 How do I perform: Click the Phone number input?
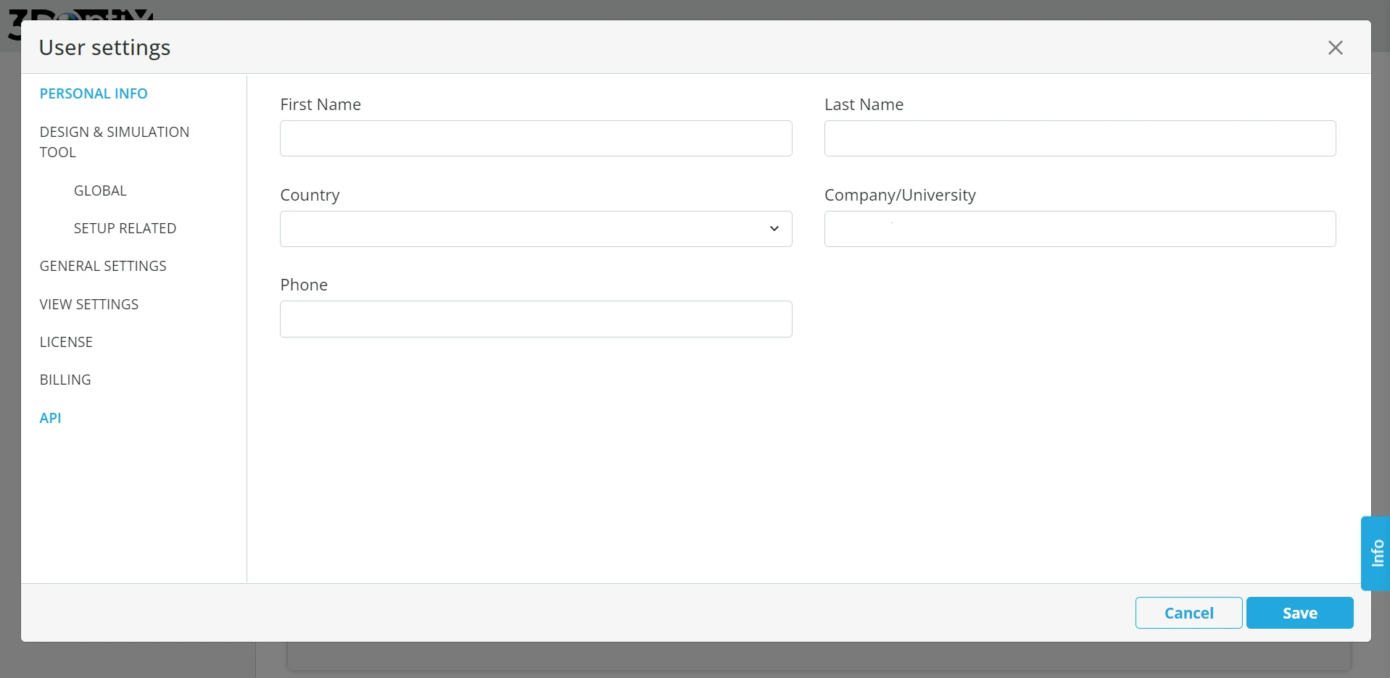tap(535, 319)
